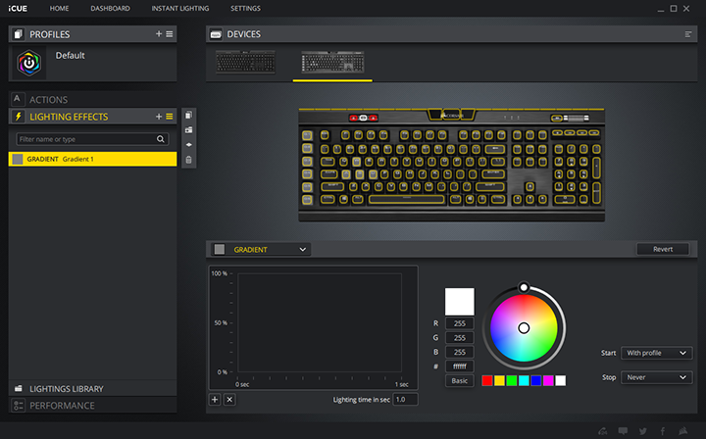Remove the gradient point with X button
The image size is (706, 439).
pyautogui.click(x=229, y=400)
